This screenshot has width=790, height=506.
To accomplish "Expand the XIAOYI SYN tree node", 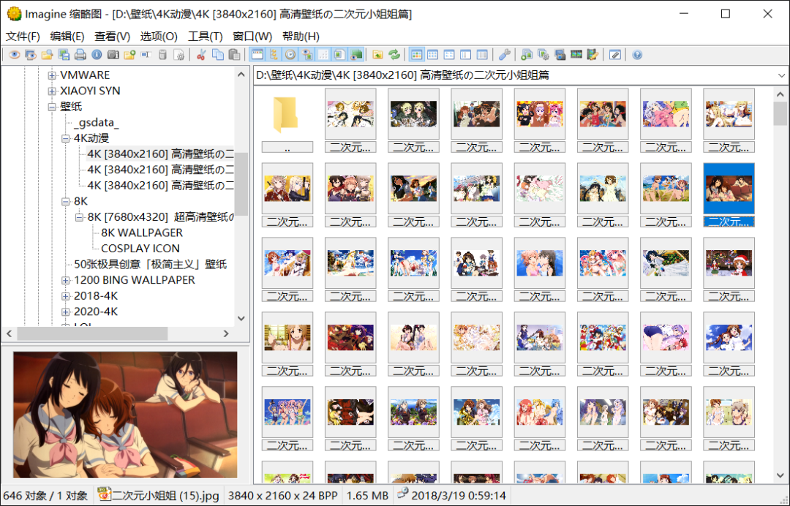I will pyautogui.click(x=52, y=91).
